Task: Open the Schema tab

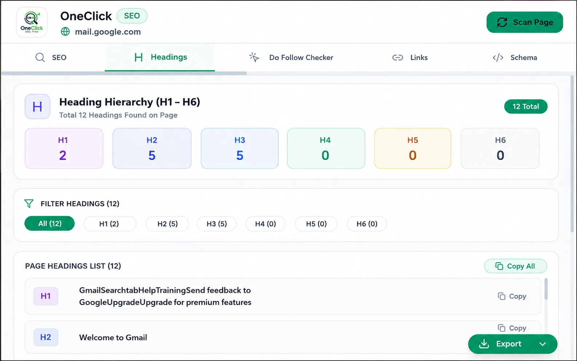Action: tap(515, 57)
